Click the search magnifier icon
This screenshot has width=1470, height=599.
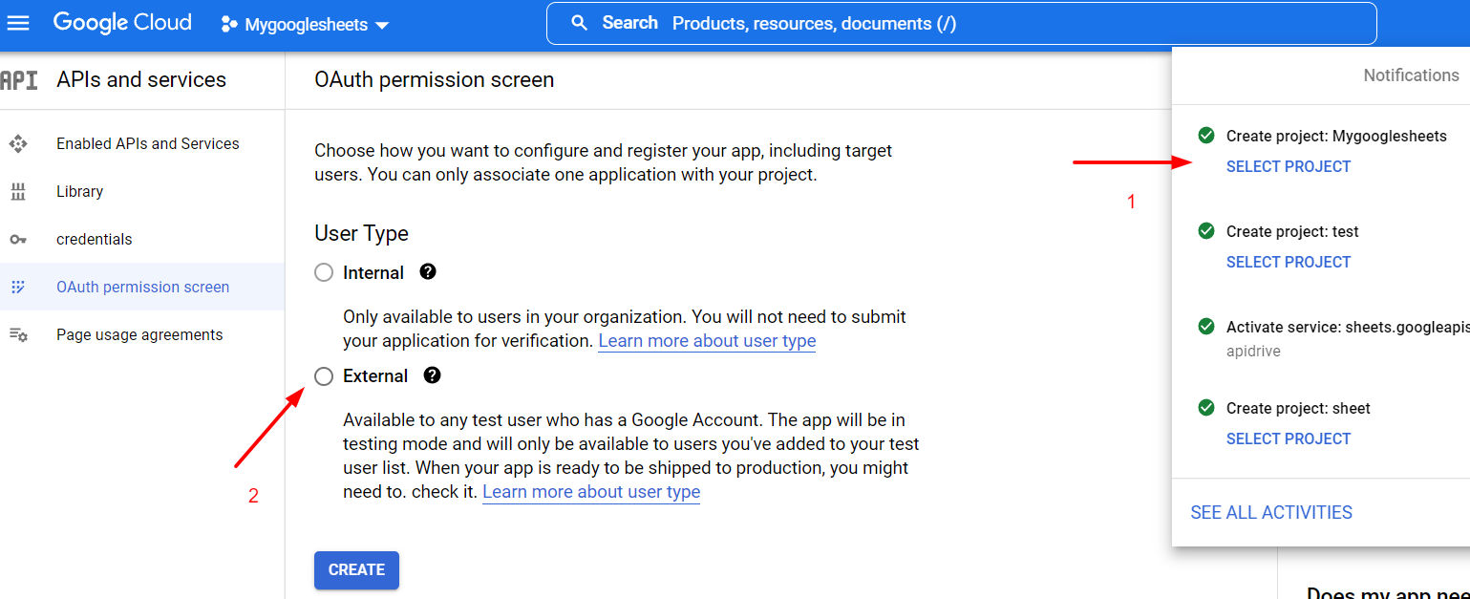pos(579,23)
